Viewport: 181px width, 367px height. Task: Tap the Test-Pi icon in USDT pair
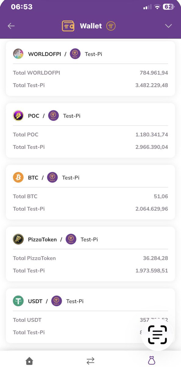coord(57,301)
